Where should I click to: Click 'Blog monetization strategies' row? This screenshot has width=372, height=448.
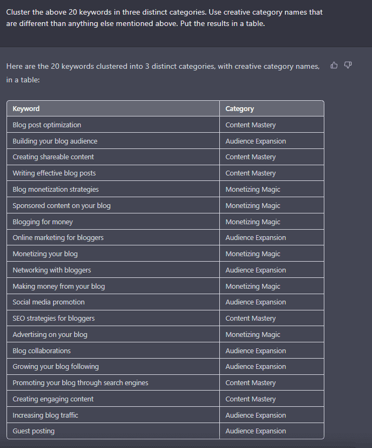(165, 189)
